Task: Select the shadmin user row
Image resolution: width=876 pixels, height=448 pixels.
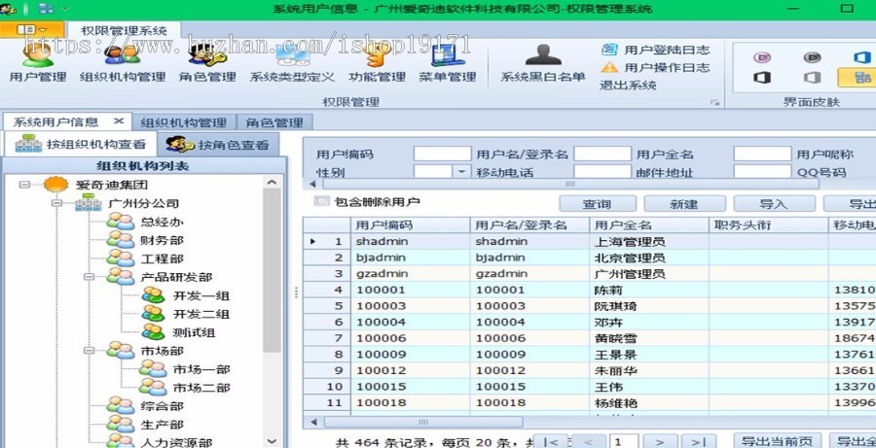Action: [590, 242]
